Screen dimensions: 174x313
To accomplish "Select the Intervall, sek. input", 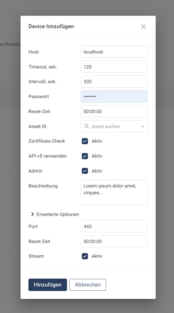I will tap(114, 82).
